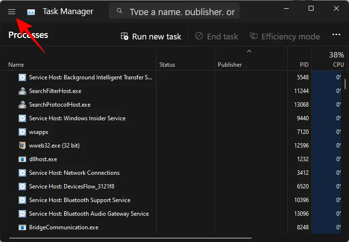Click Run new task button

(x=151, y=37)
